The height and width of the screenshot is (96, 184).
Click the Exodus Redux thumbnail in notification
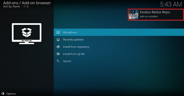pos(134,15)
